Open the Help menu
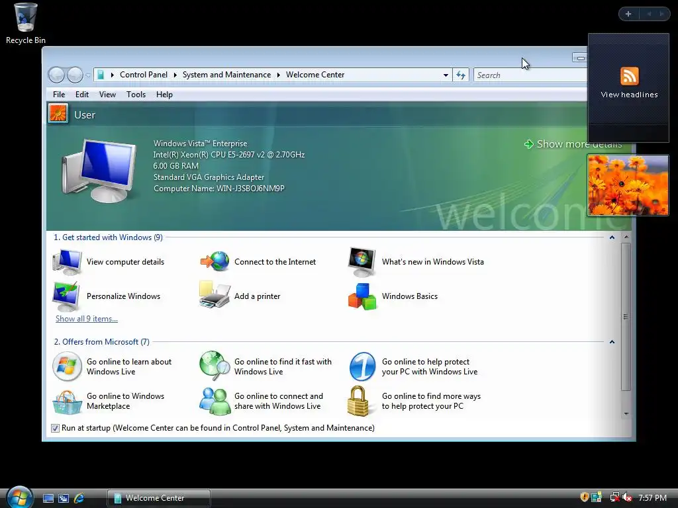This screenshot has width=678, height=508. 164,95
